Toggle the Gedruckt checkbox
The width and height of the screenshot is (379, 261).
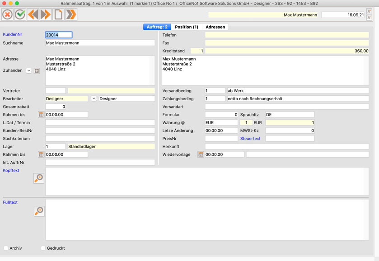tap(43, 248)
